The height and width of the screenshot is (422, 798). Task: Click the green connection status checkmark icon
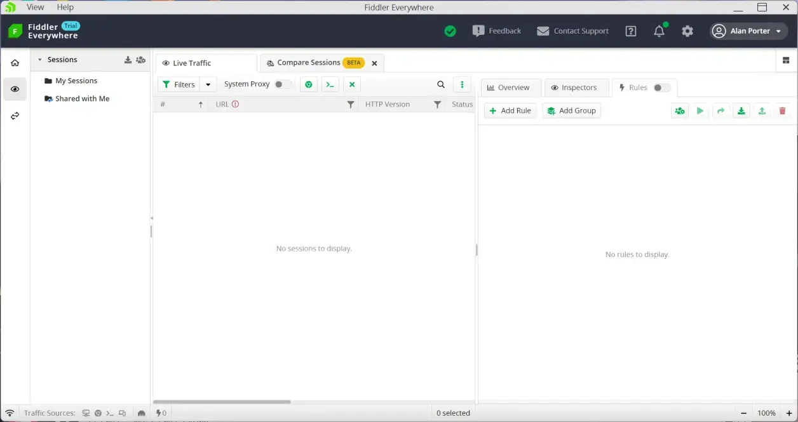point(450,31)
